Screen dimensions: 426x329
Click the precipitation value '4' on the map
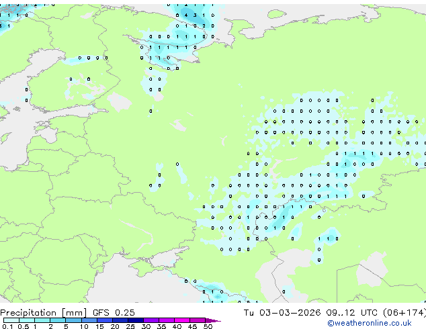tap(186, 15)
